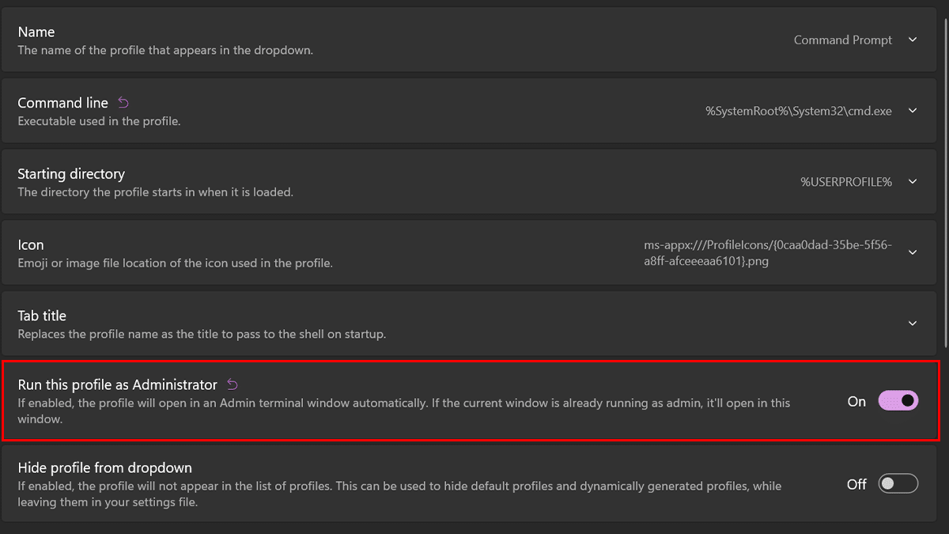949x534 pixels.
Task: Click the ms-appx ProfileIcons icon path
Action: (767, 252)
